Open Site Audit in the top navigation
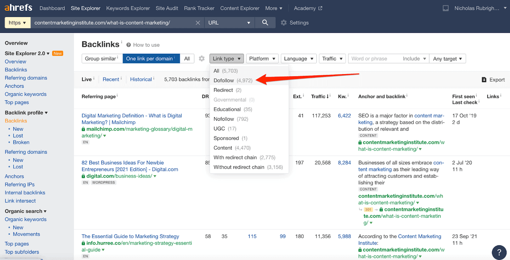Viewport: 510px width, 260px height. click(x=167, y=8)
